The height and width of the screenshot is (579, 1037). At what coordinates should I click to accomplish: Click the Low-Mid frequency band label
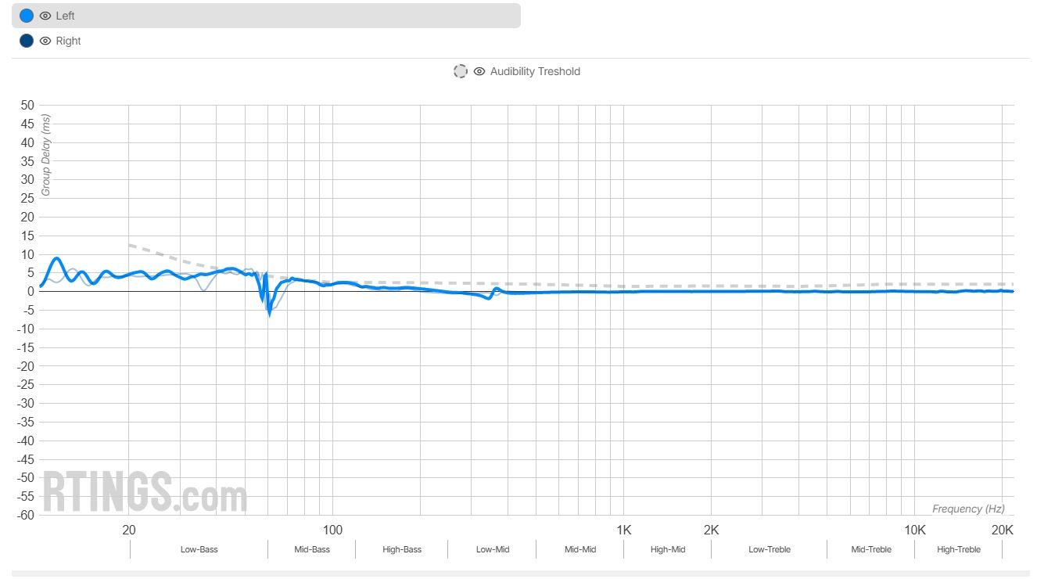click(493, 549)
